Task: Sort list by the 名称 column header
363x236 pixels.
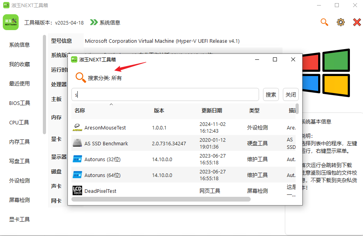Action: point(80,110)
